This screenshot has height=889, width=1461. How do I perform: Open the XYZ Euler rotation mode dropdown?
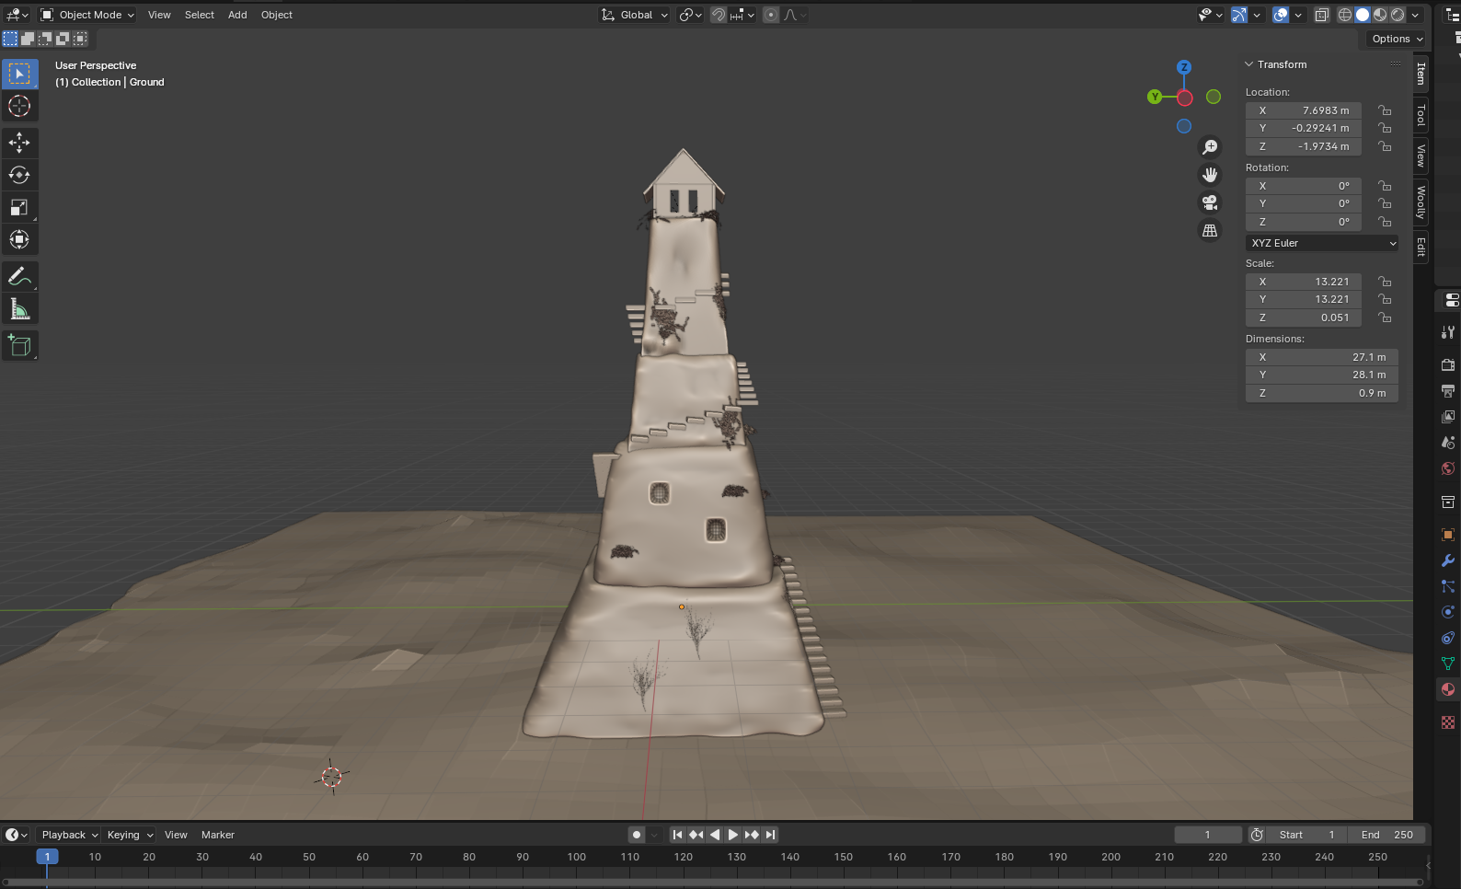coord(1322,243)
